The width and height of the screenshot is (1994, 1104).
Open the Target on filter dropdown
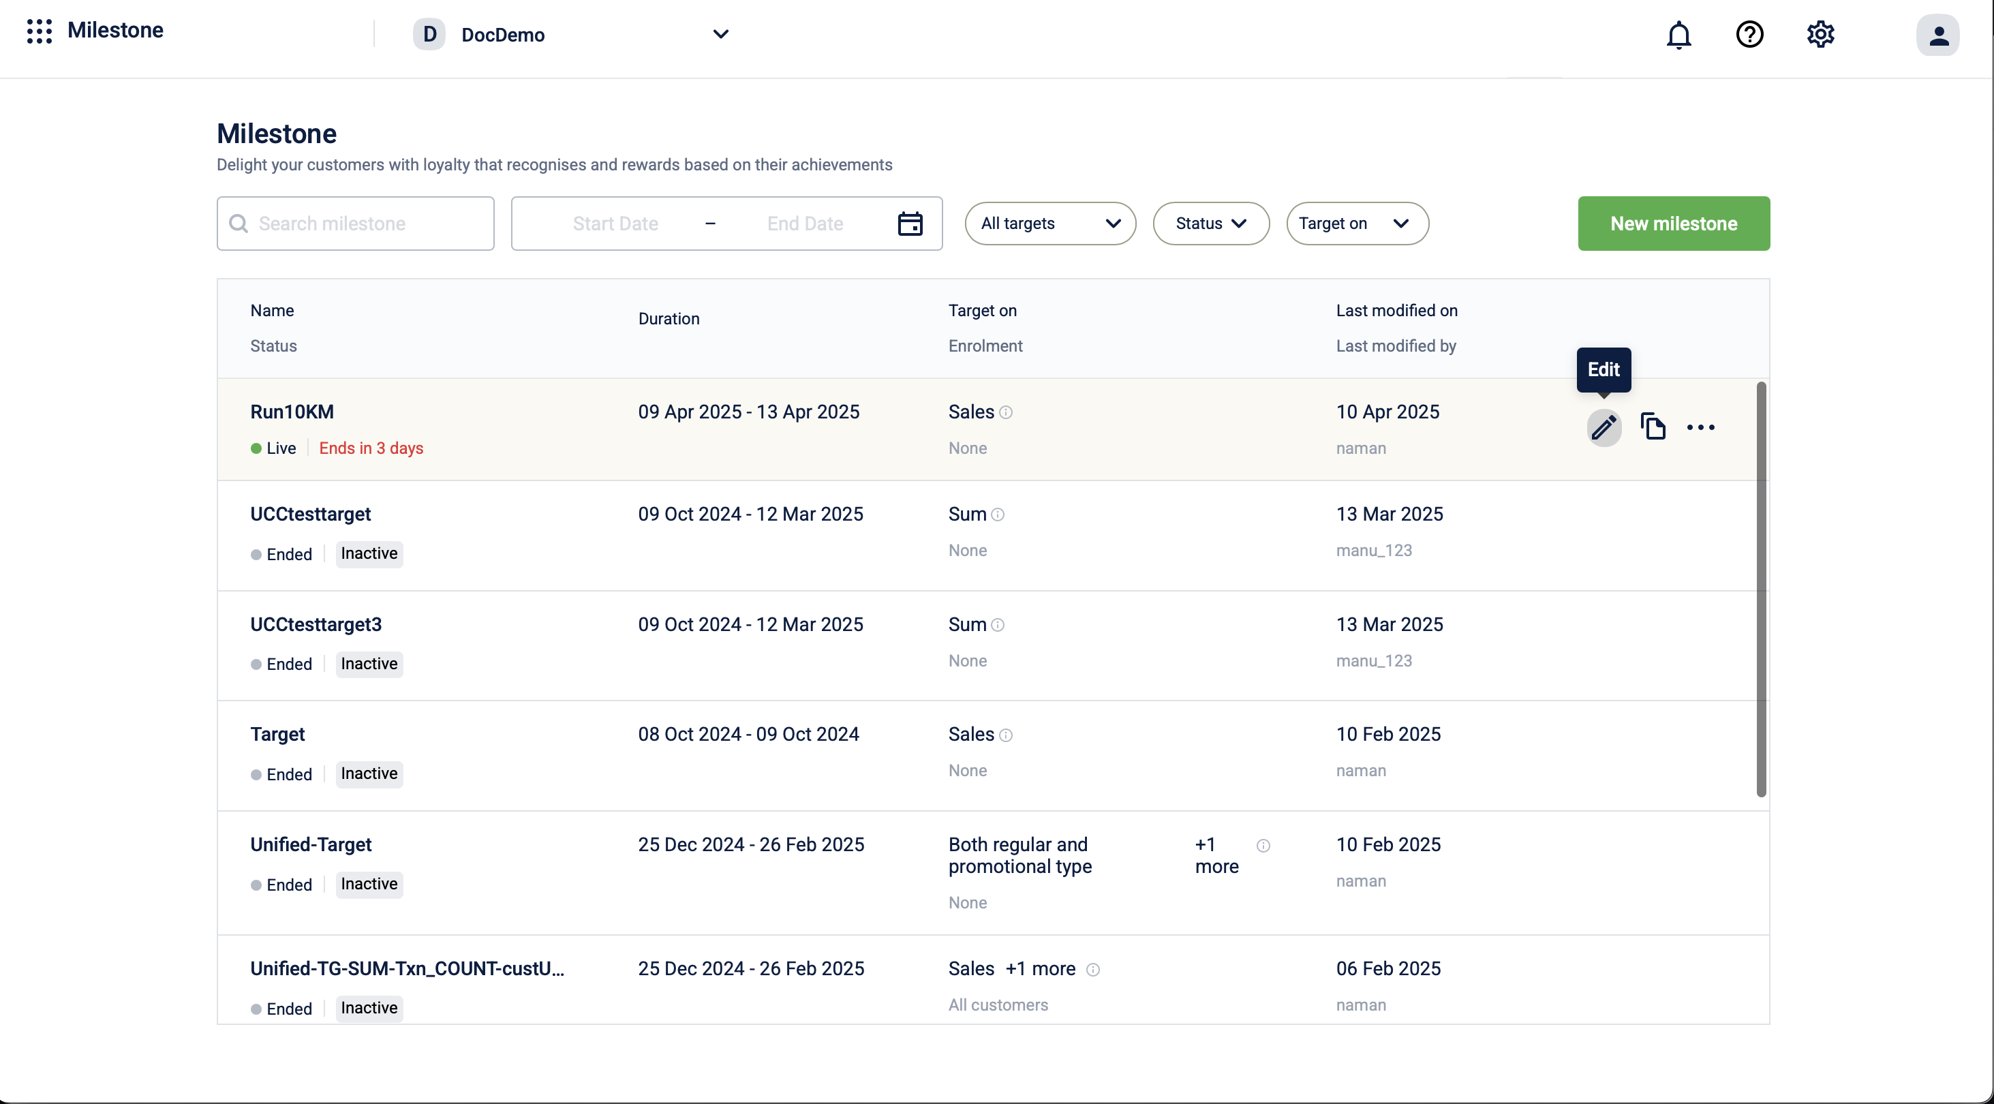[1356, 224]
